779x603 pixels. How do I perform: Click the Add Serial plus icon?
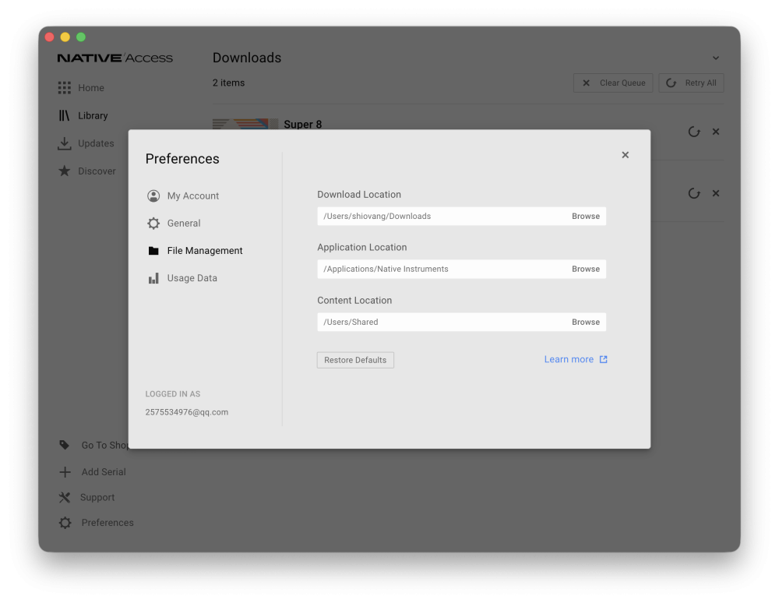pos(65,472)
